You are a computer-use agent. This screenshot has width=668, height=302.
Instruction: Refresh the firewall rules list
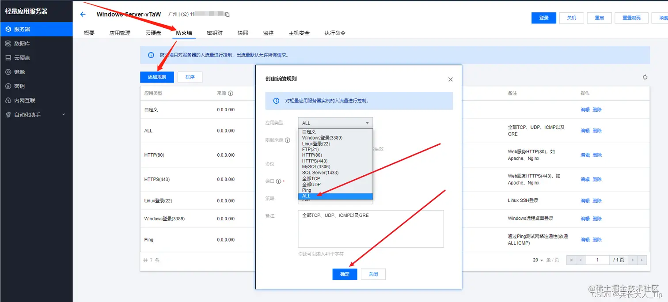[645, 76]
